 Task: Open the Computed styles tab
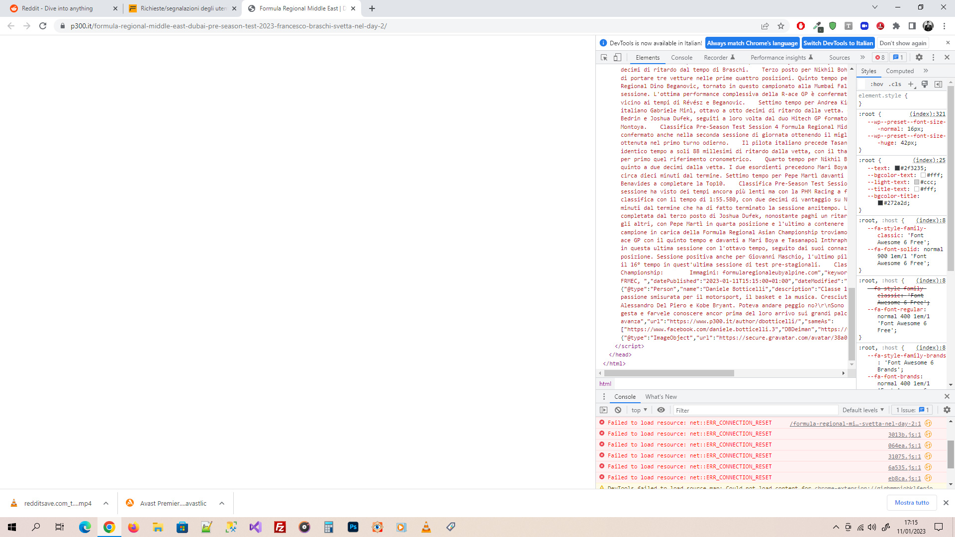(x=899, y=71)
